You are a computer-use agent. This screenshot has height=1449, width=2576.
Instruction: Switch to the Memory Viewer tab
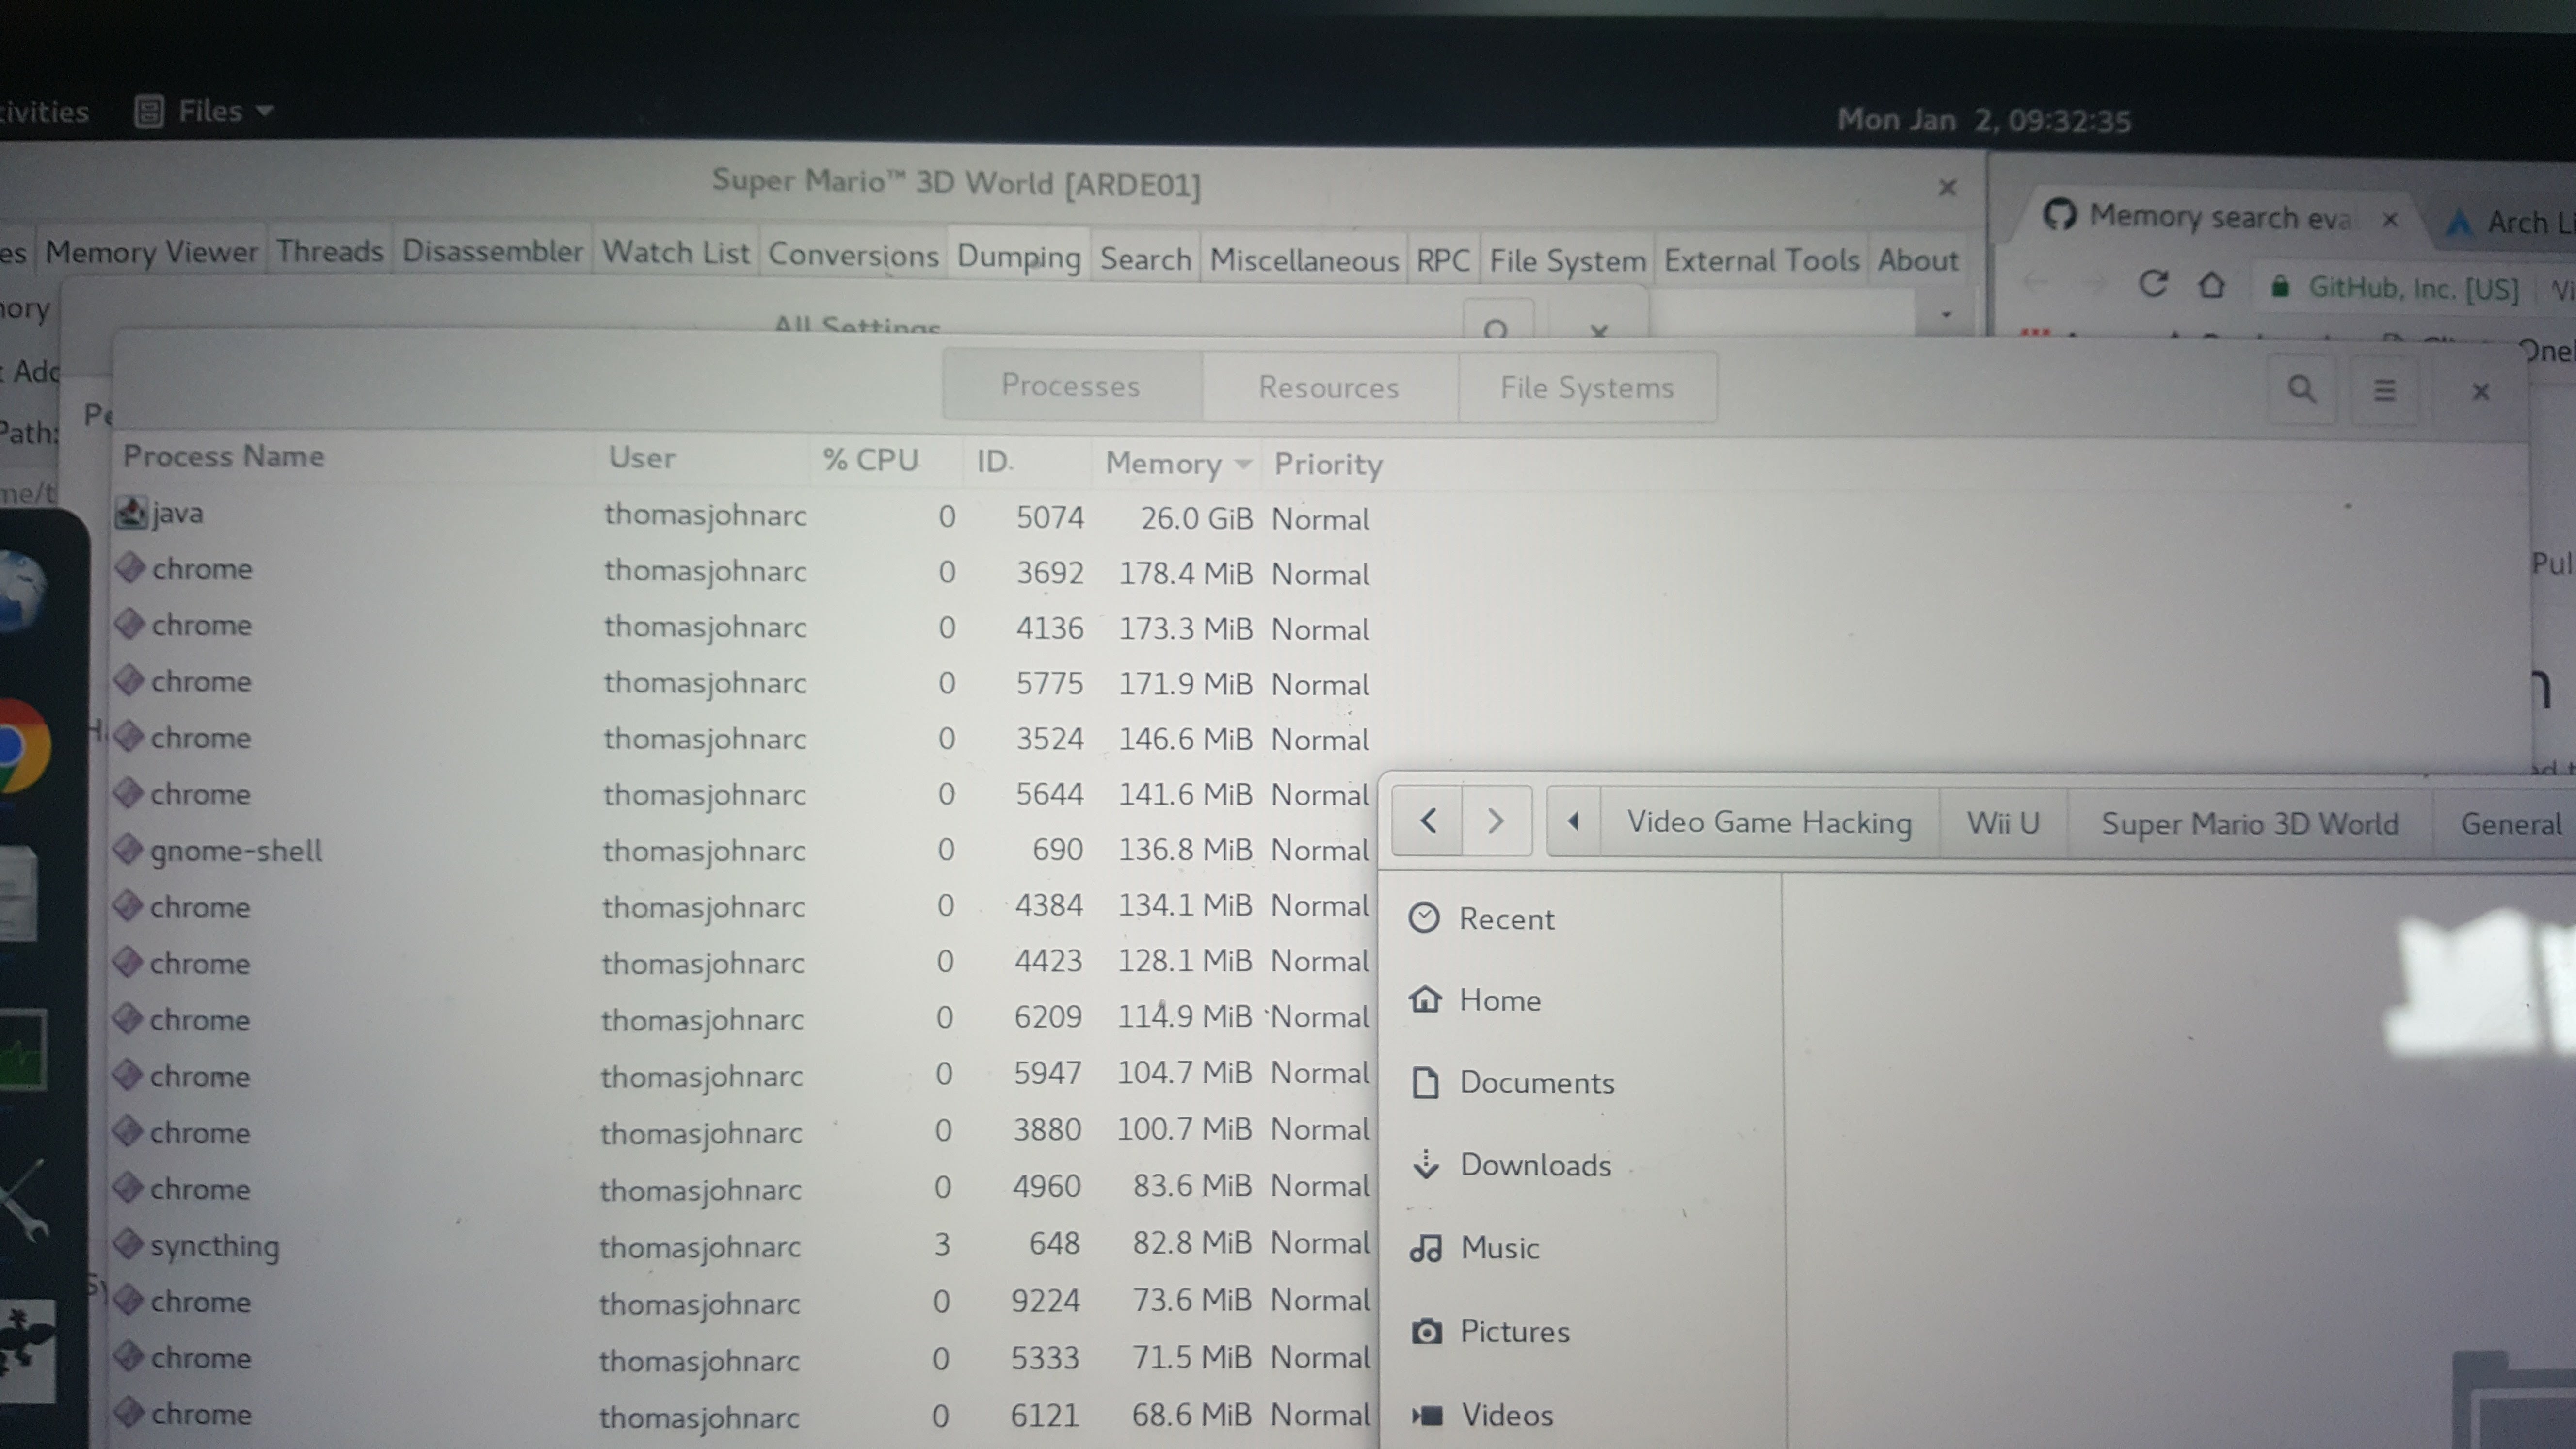click(x=152, y=252)
